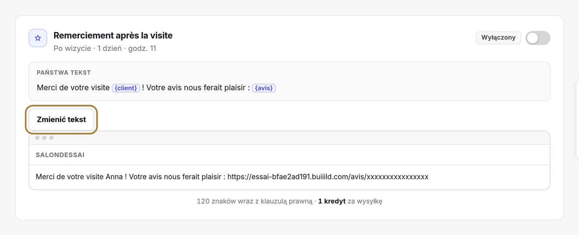This screenshot has height=235, width=579.
Task: Click the Merci de votre visite template text
Action: point(73,88)
